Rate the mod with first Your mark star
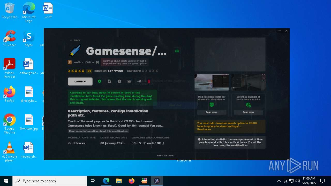The height and width of the screenshot is (186, 331). pos(143,71)
